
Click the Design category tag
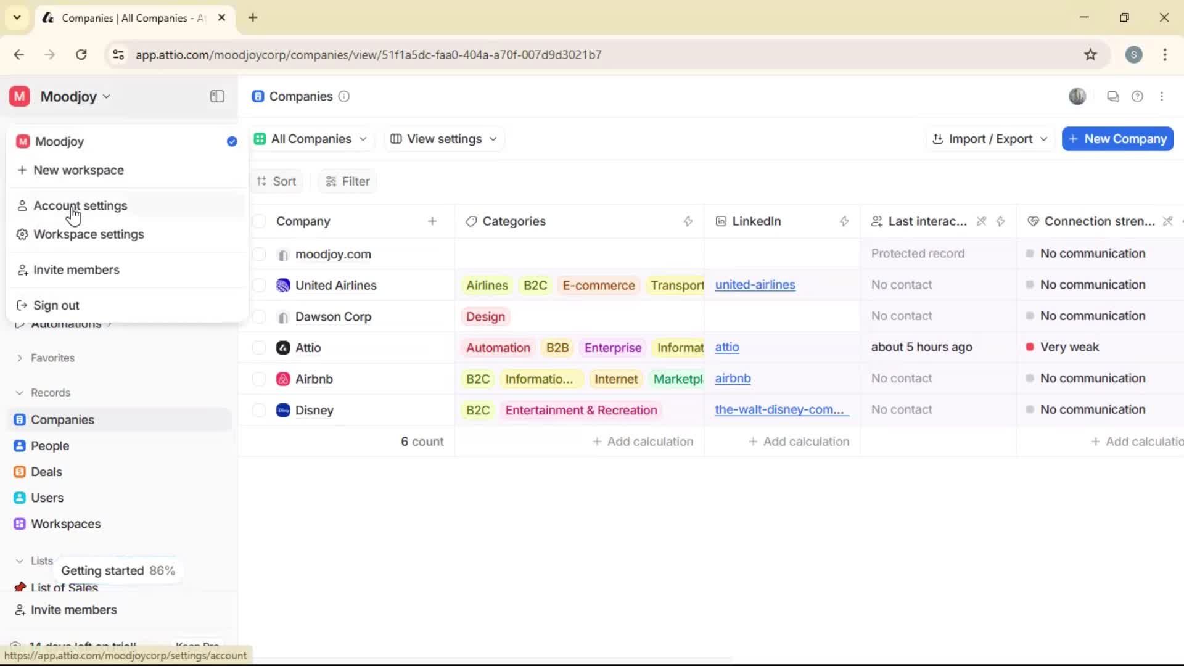pyautogui.click(x=485, y=316)
